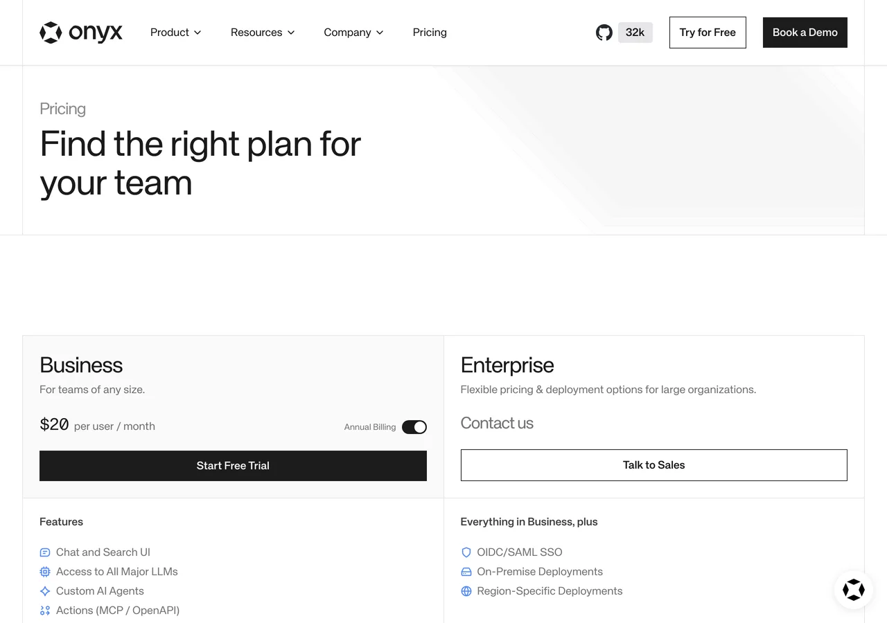Expand the Company dropdown menu
This screenshot has height=623, width=887.
[353, 33]
